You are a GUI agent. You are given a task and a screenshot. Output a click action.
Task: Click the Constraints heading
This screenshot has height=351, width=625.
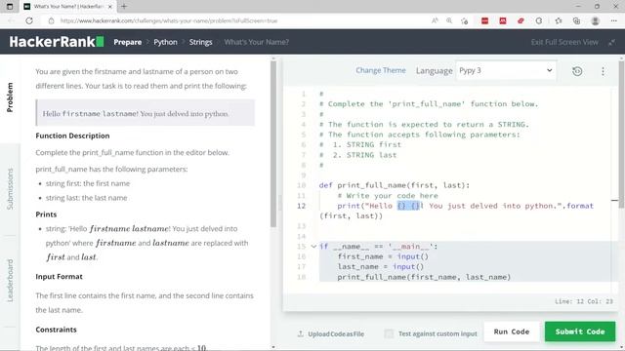click(56, 330)
